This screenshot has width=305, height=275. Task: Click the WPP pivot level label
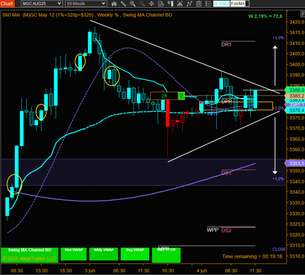pyautogui.click(x=212, y=230)
